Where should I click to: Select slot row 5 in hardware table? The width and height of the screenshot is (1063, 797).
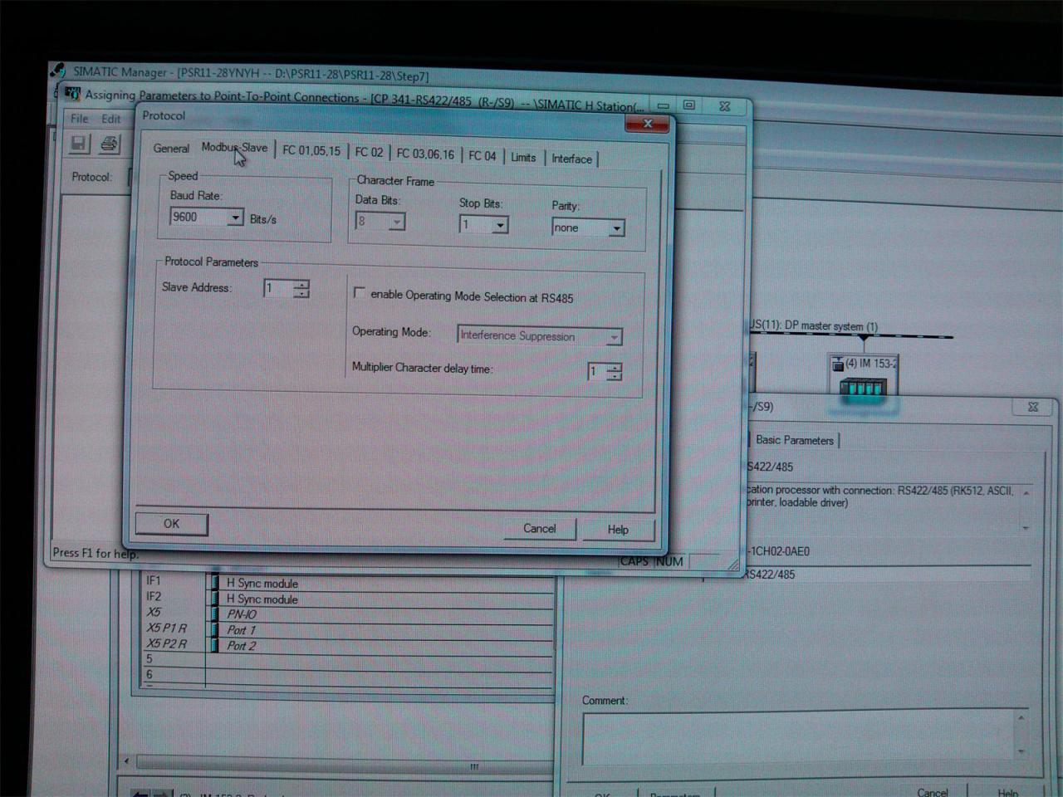click(x=347, y=660)
